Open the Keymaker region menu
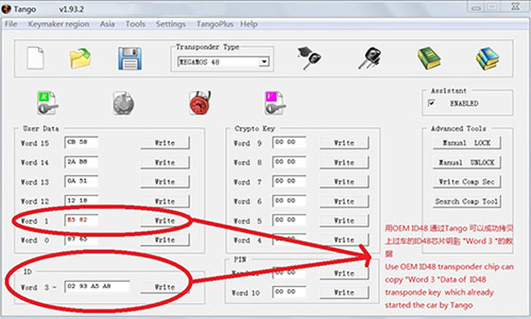 [x=58, y=24]
